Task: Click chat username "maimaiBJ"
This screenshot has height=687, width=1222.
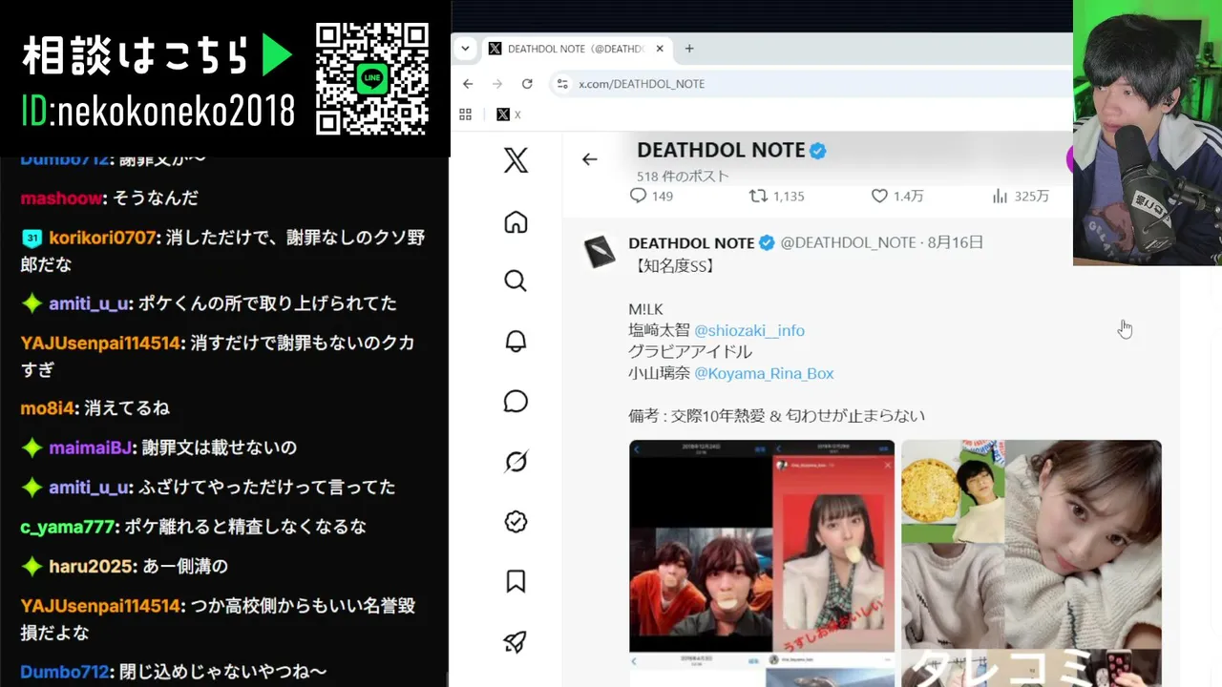Action: pos(90,448)
